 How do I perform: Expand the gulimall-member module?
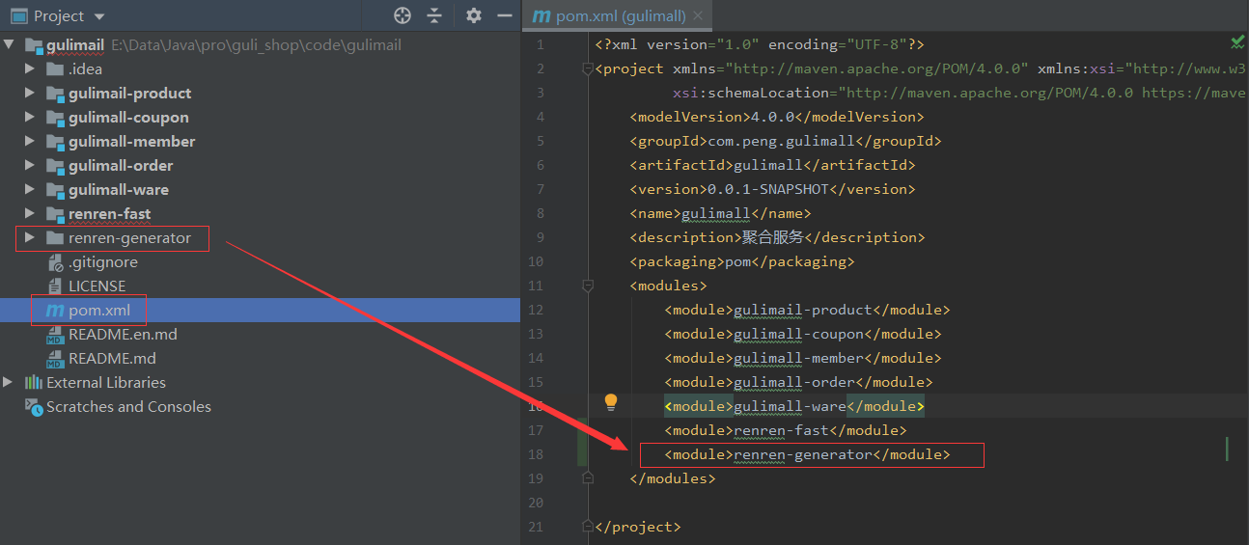pyautogui.click(x=29, y=142)
